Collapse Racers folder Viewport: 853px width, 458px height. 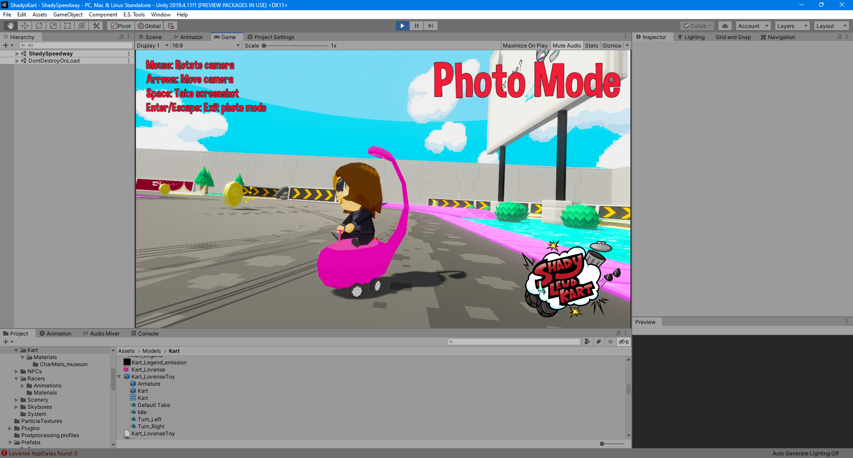click(x=16, y=379)
